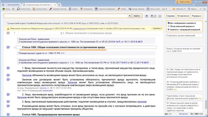The image size is (208, 117).
Task: Click the print icon
Action: 152,16
